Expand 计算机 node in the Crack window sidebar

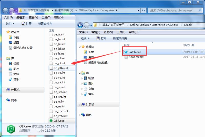point(80,105)
